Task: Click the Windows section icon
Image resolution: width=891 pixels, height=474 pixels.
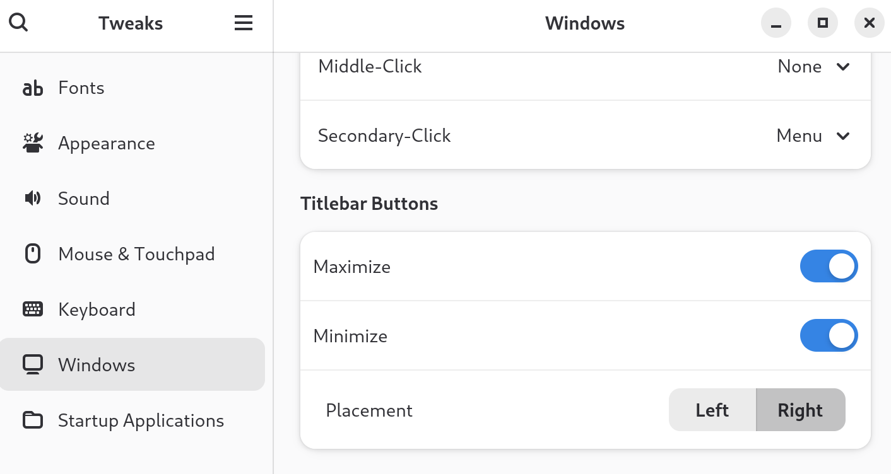Action: click(32, 364)
